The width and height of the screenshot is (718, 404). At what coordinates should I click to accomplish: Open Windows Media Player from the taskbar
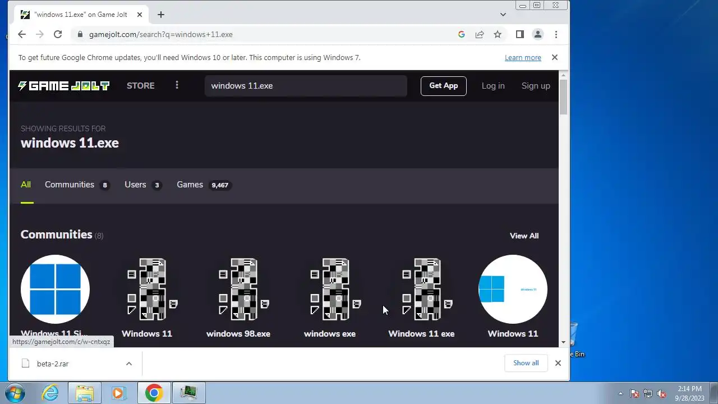[x=118, y=393]
